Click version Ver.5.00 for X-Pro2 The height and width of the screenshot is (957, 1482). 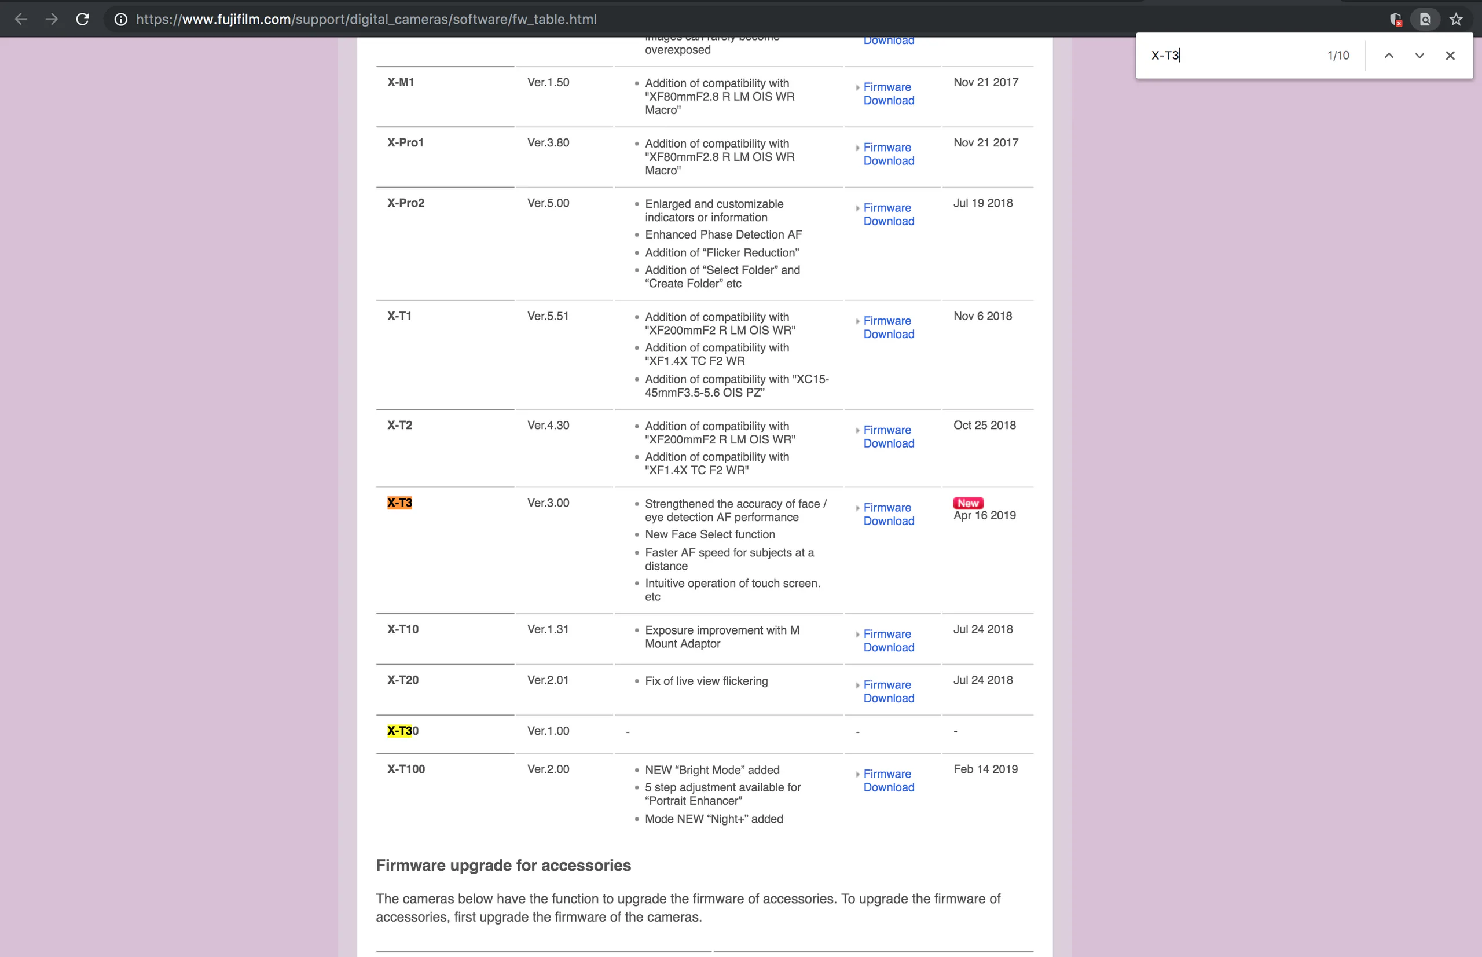coord(548,203)
